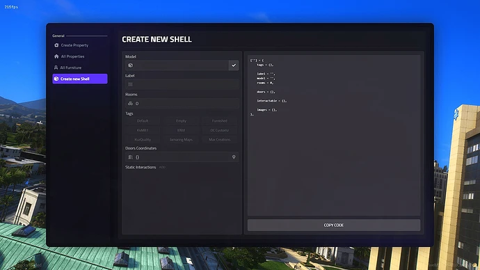Confirm model with the checkmark button
Screen dimensions: 480x270
pos(234,65)
